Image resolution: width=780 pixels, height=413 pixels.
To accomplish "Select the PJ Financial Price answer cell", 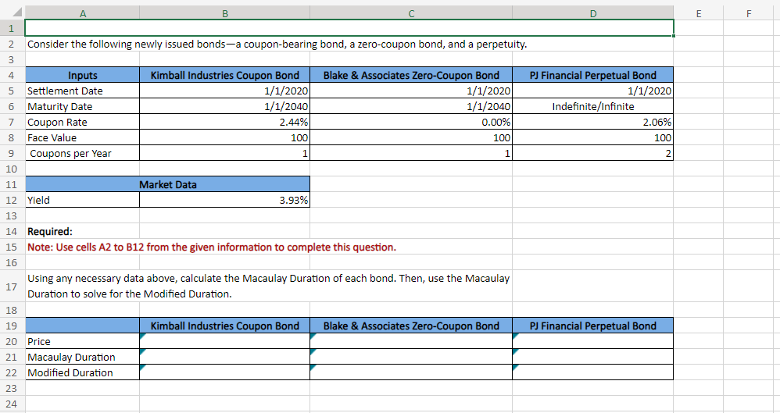I will [x=593, y=341].
